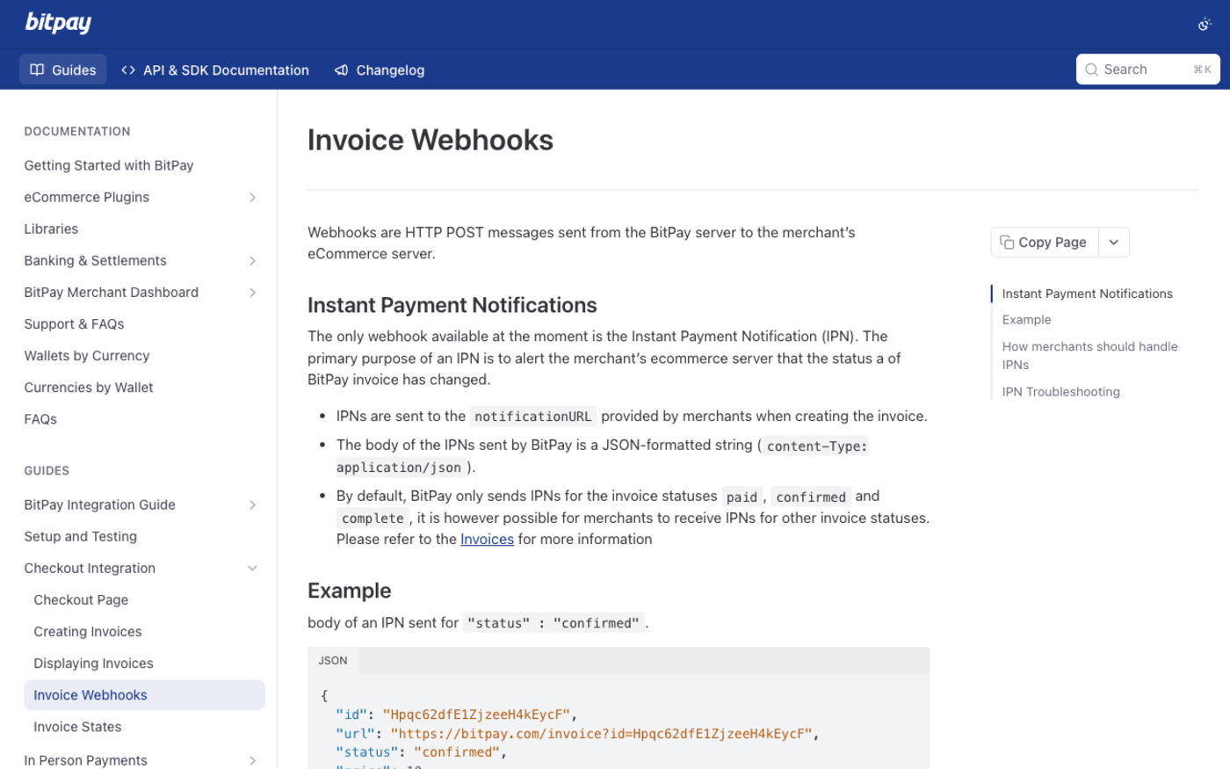Jump to Instant Payment Notifications section

click(x=1087, y=294)
